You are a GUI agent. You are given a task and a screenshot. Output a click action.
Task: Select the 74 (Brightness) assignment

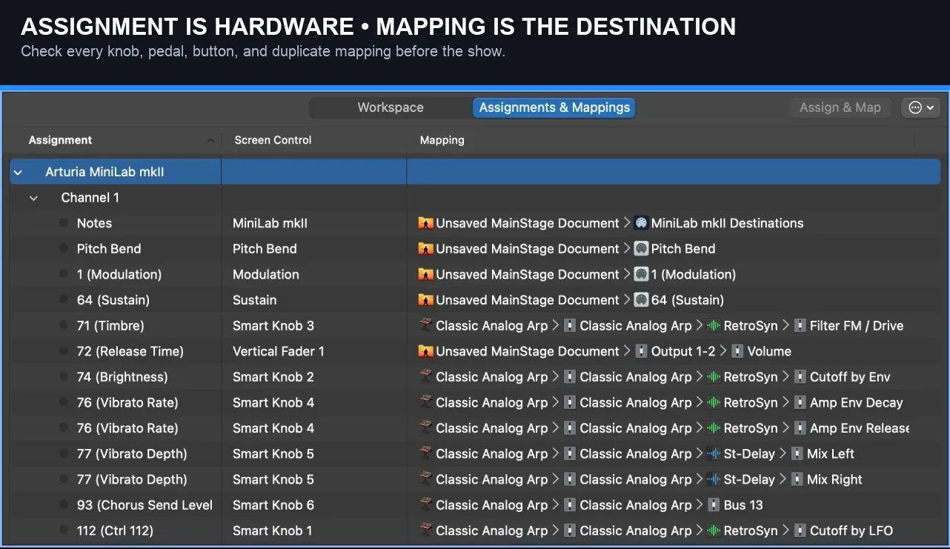pyautogui.click(x=122, y=377)
